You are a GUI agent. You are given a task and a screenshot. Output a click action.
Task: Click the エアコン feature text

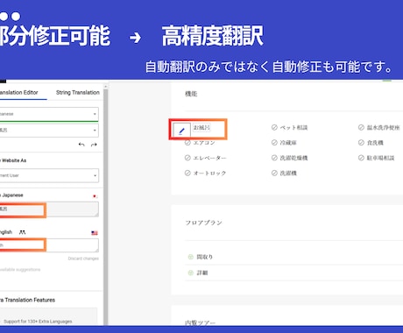[204, 143]
